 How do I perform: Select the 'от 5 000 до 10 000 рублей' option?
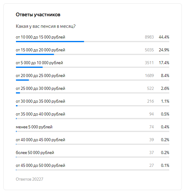point(39,63)
